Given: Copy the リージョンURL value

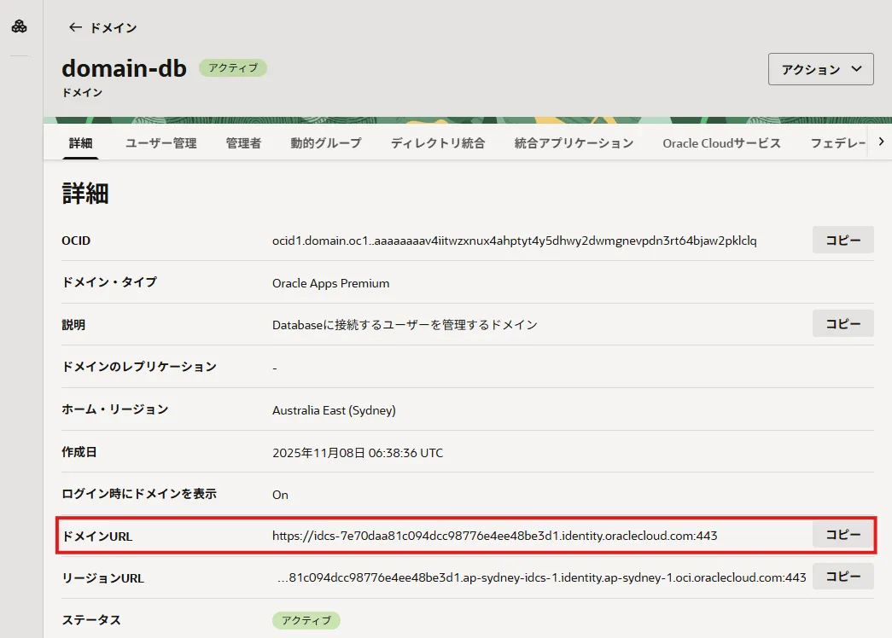Looking at the screenshot, I should (842, 577).
